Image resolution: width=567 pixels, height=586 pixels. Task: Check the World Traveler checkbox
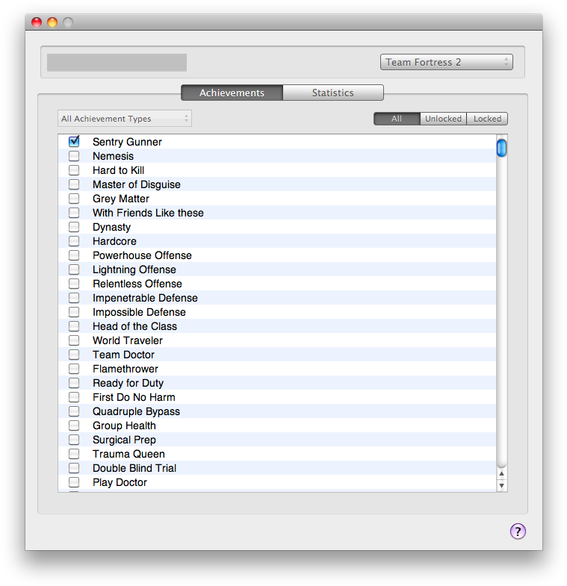pos(74,340)
